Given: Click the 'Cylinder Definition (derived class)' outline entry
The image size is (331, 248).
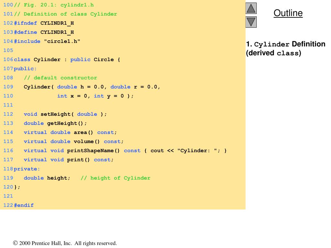Looking at the screenshot, I should point(286,48).
